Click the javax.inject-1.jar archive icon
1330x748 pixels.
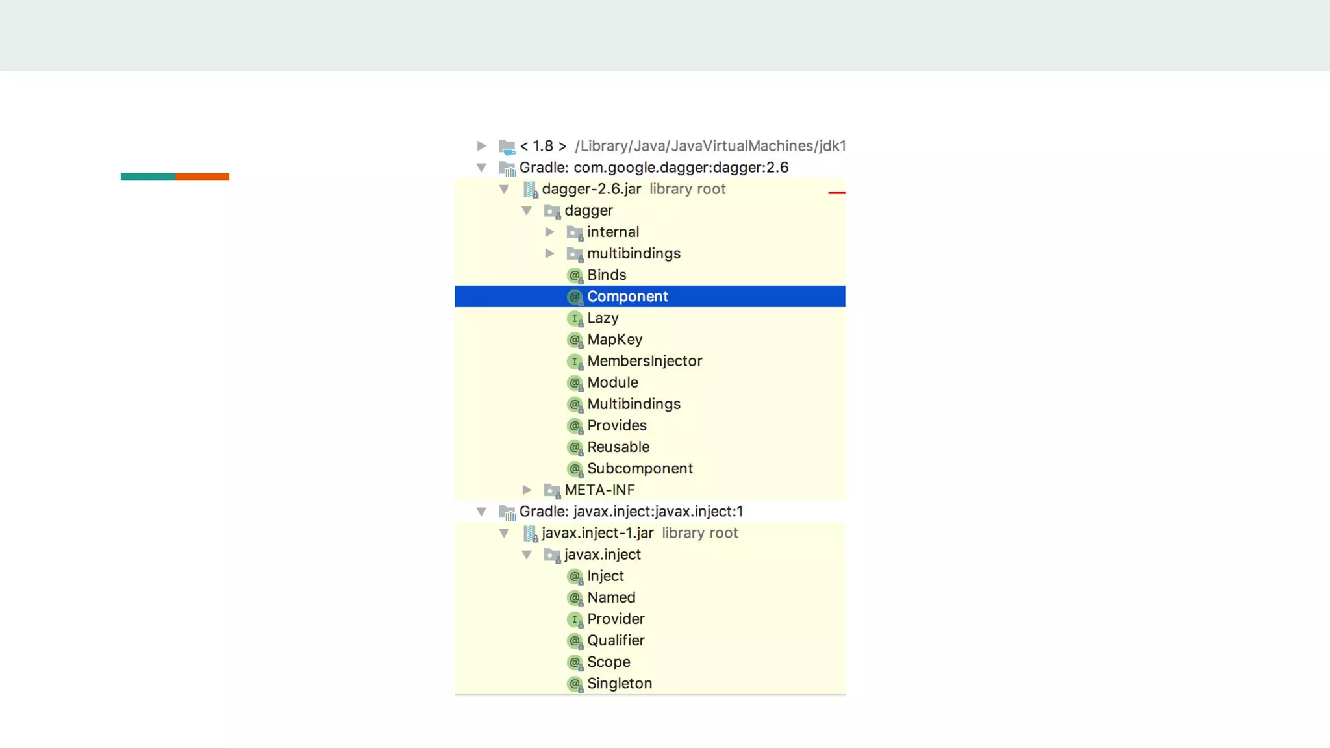pyautogui.click(x=531, y=534)
